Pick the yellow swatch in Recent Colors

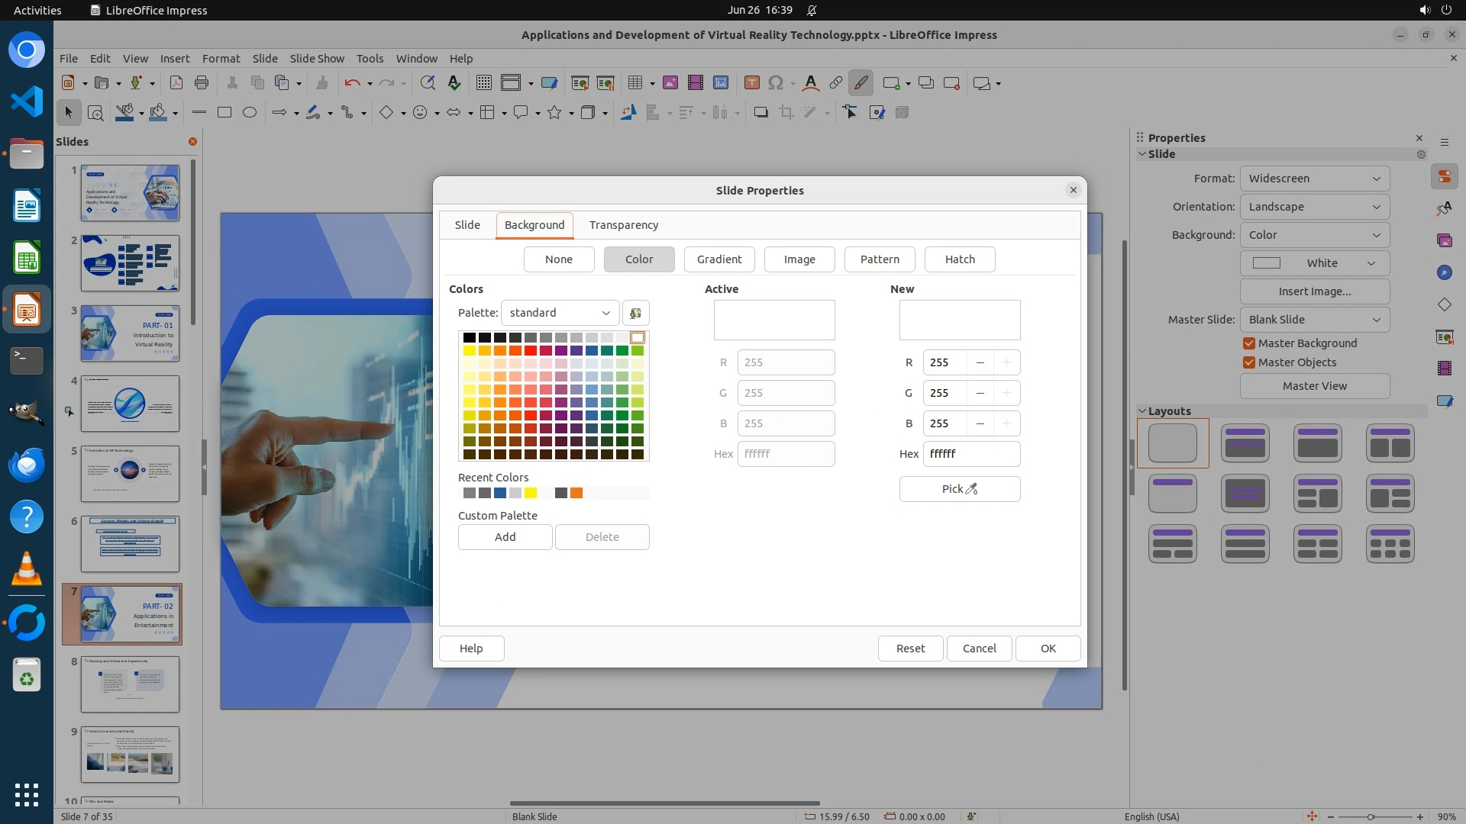(531, 493)
